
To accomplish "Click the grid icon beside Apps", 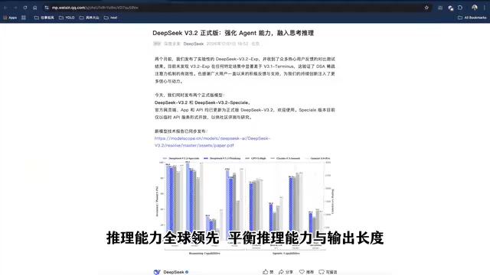I will pyautogui.click(x=24, y=18).
